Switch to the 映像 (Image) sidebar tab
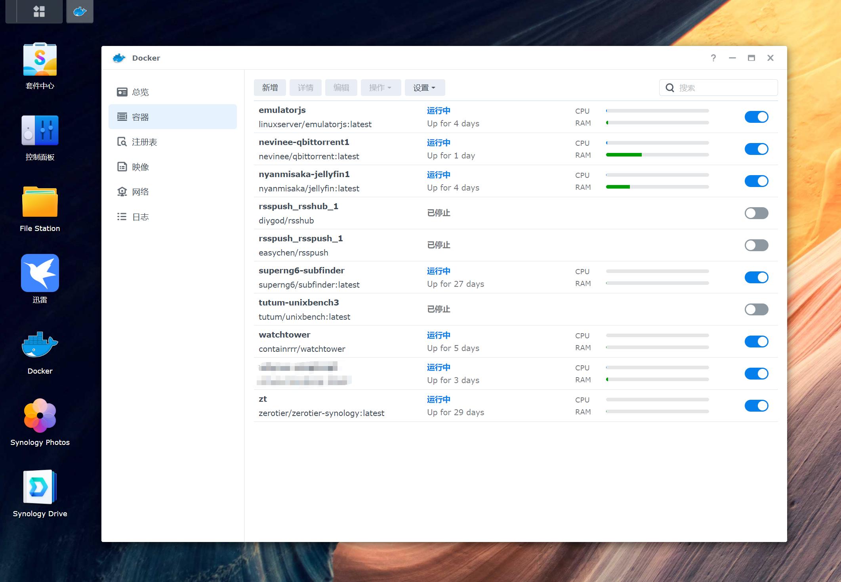 (140, 167)
